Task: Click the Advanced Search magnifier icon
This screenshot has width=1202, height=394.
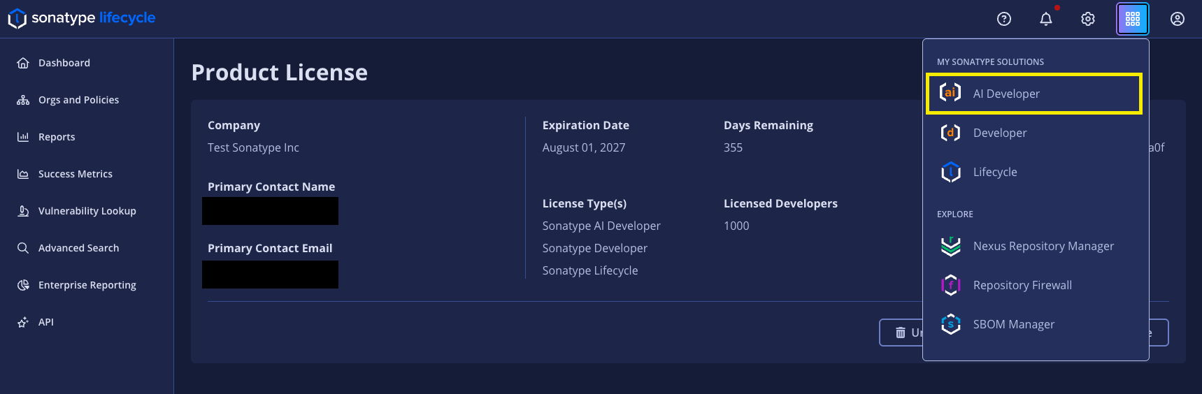Action: point(23,248)
